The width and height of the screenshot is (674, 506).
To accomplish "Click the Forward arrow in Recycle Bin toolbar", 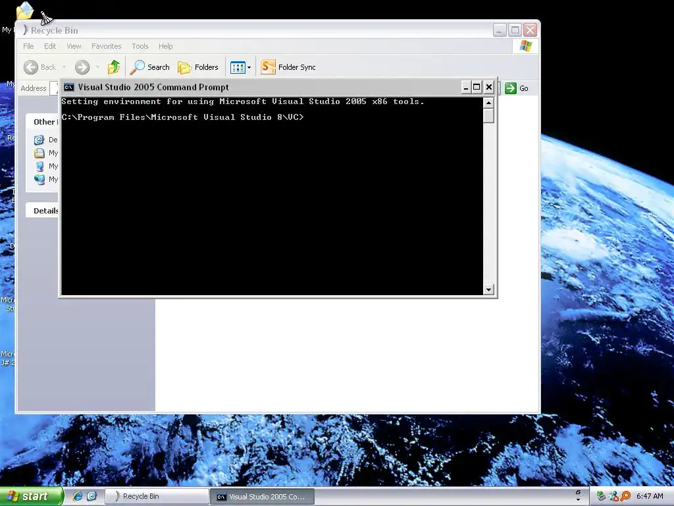I will coord(82,67).
